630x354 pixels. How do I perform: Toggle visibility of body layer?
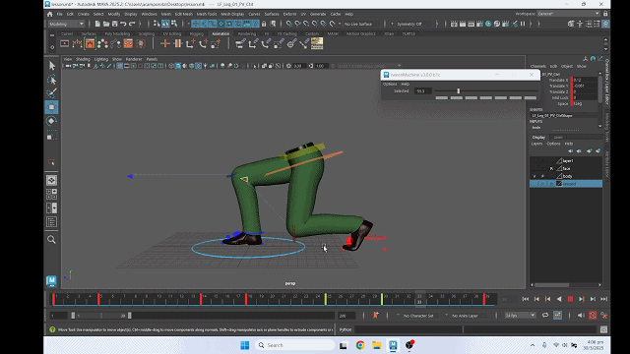tap(535, 176)
